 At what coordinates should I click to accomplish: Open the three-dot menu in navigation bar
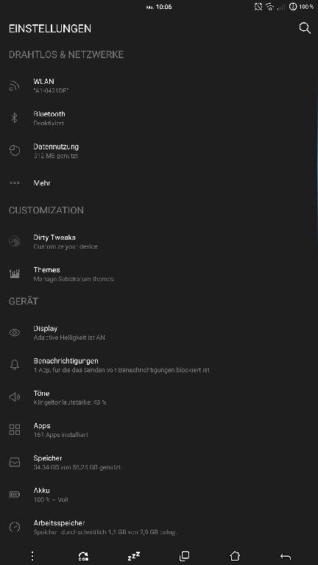32,556
